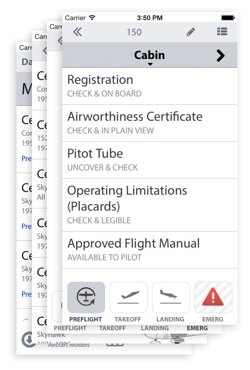Switch to the TAKEOFF tab label
The height and width of the screenshot is (370, 250).
(128, 319)
